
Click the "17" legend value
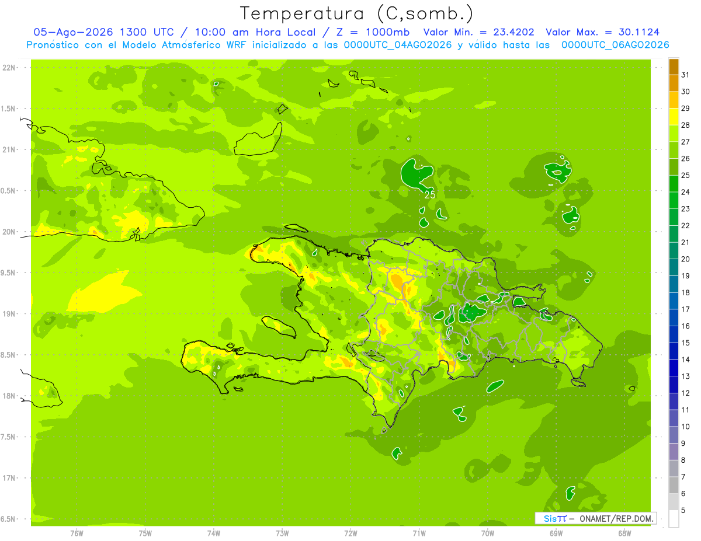pyautogui.click(x=686, y=309)
